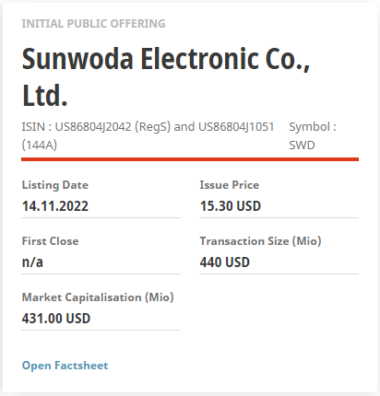This screenshot has width=380, height=396.
Task: Click the (144A) text
Action: [40, 145]
